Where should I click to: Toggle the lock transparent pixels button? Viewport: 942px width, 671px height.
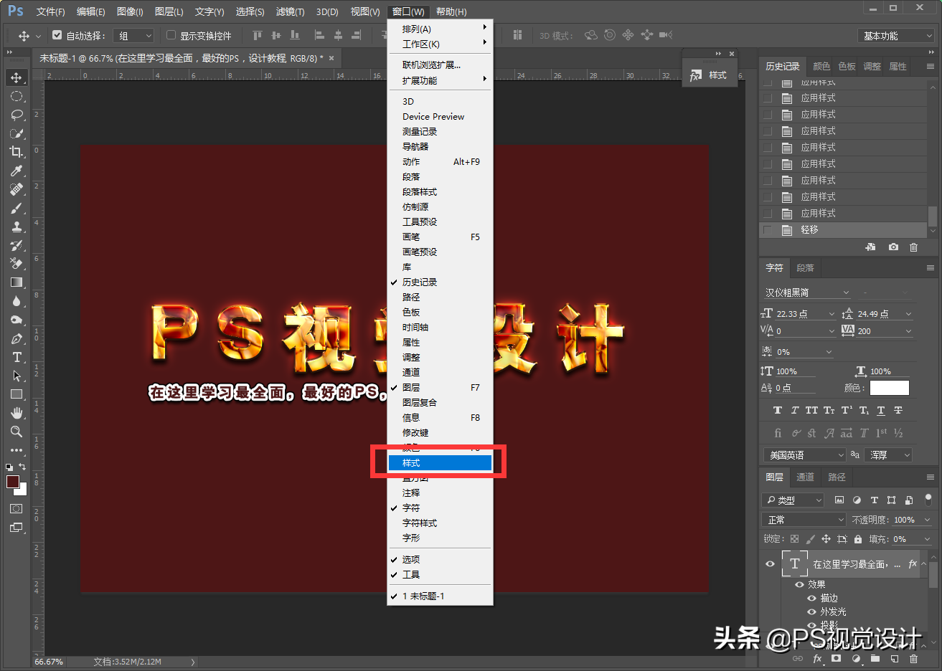point(794,539)
